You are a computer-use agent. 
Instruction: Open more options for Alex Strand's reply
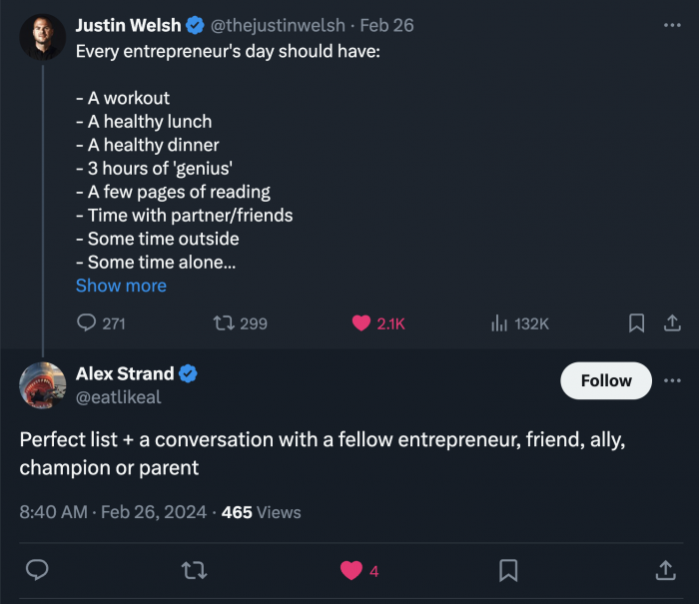672,380
